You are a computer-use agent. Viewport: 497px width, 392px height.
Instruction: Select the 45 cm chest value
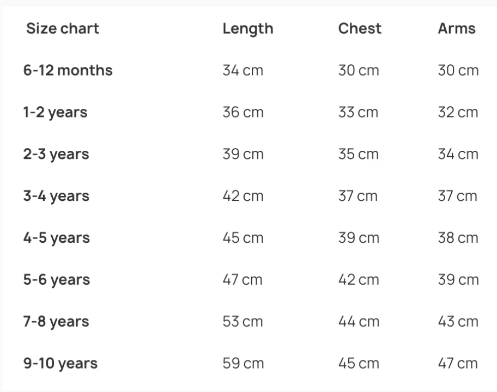(x=359, y=364)
